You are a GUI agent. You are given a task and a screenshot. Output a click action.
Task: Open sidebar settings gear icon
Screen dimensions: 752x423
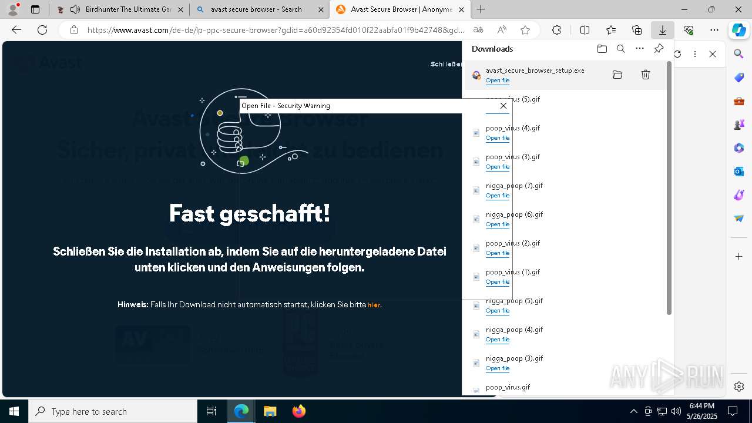(x=739, y=387)
